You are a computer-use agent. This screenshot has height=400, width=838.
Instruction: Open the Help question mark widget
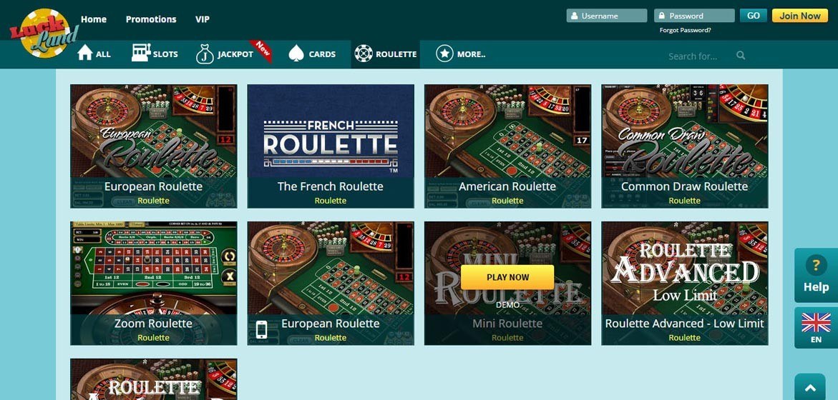tap(816, 275)
